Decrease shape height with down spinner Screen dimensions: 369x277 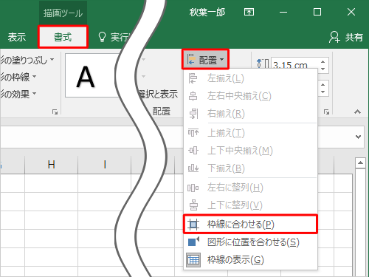323,69
